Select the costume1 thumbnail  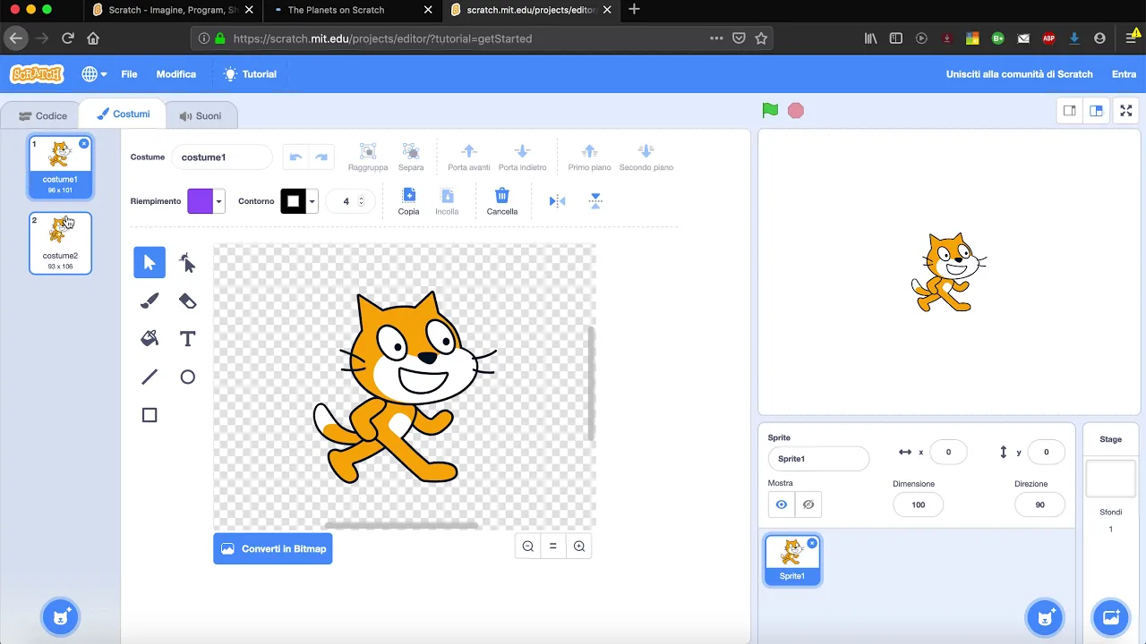tap(60, 166)
